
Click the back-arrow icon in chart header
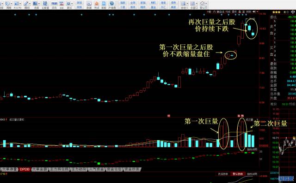tap(254, 12)
